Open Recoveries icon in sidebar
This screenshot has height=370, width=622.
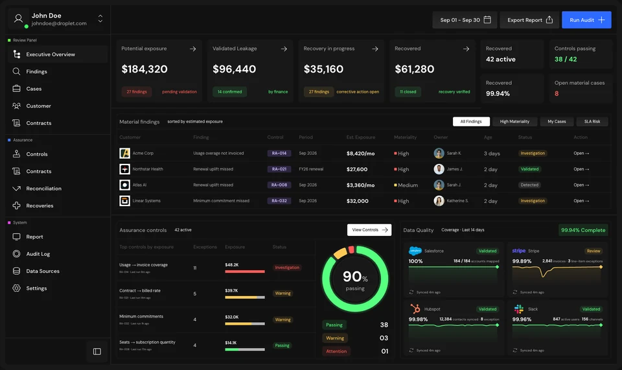coord(16,205)
